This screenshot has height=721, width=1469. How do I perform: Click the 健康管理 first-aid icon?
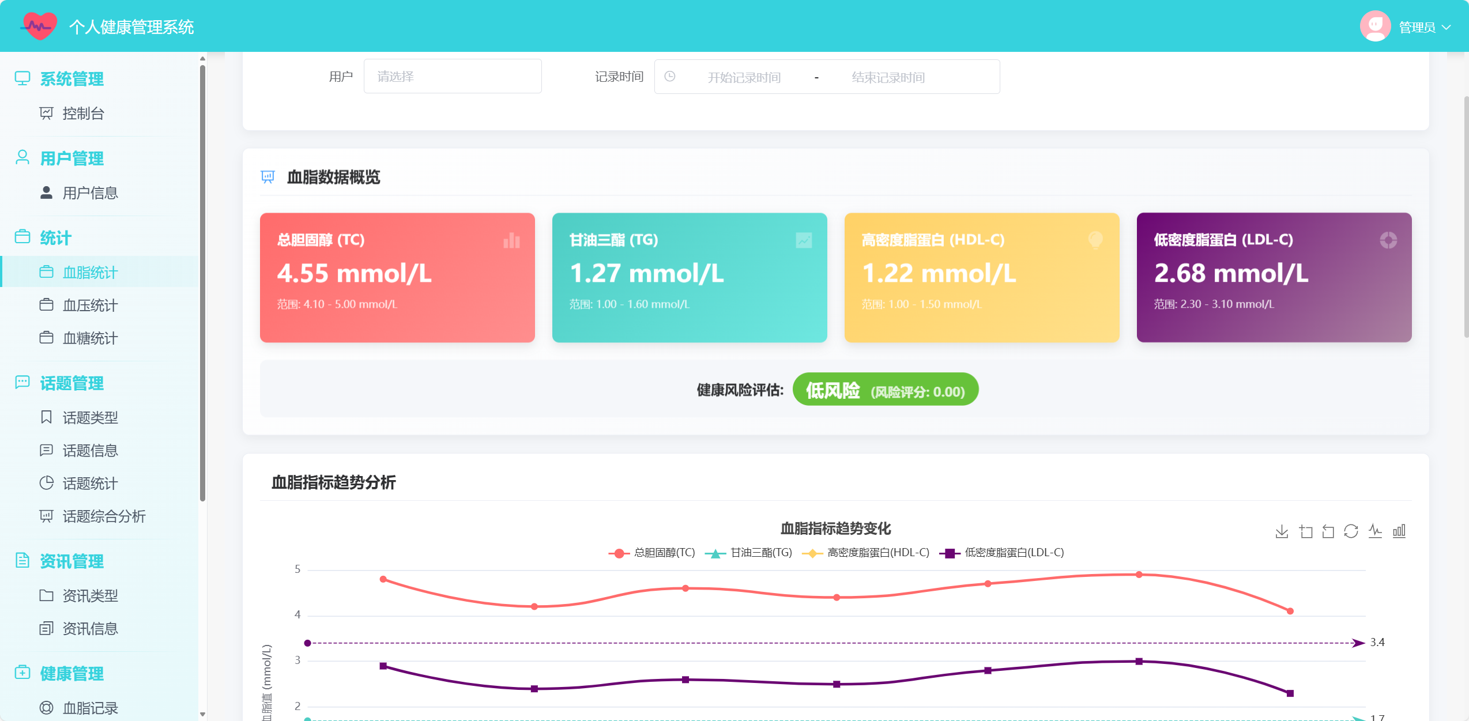[x=22, y=673]
